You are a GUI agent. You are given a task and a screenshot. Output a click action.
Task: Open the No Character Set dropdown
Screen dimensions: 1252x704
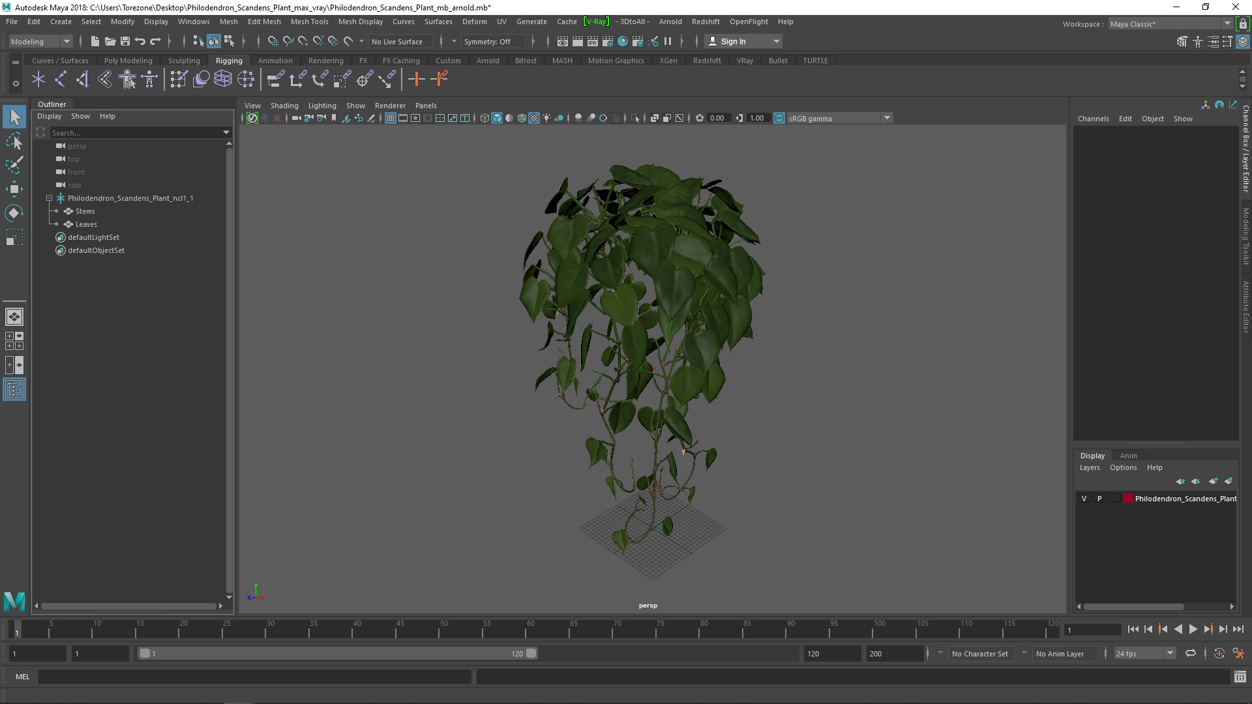pos(979,653)
